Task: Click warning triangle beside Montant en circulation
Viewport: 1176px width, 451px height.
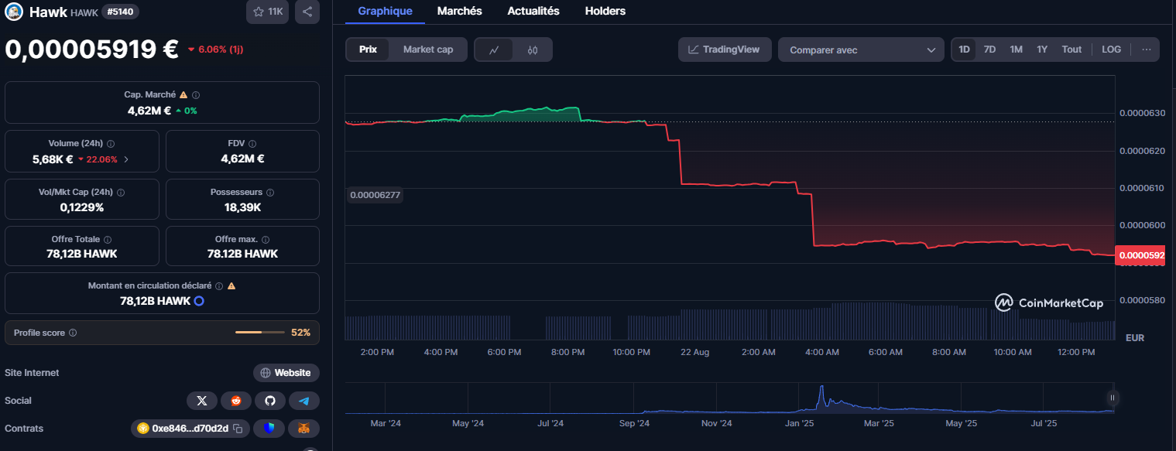Action: pos(231,286)
